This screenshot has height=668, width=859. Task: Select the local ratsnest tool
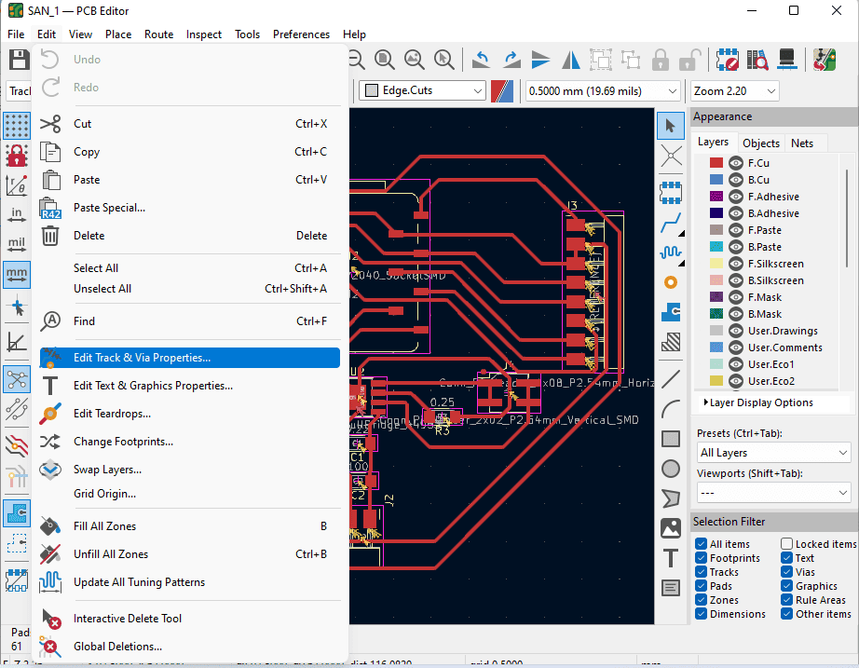671,157
